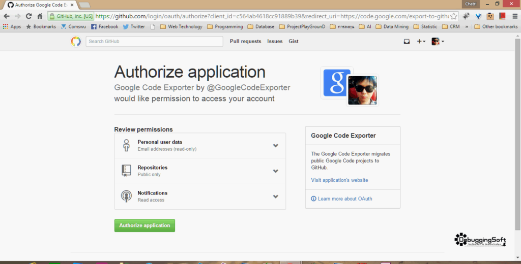Open the Data Mining bookmark folder
The width and height of the screenshot is (521, 264).
point(392,26)
